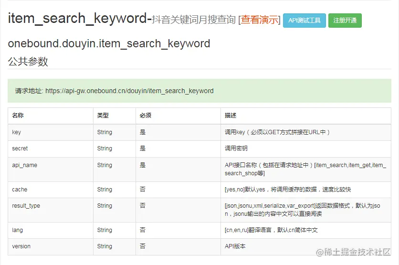Click the lang description [cn,en,ru]翻译语言
399x265 pixels.
[271, 230]
